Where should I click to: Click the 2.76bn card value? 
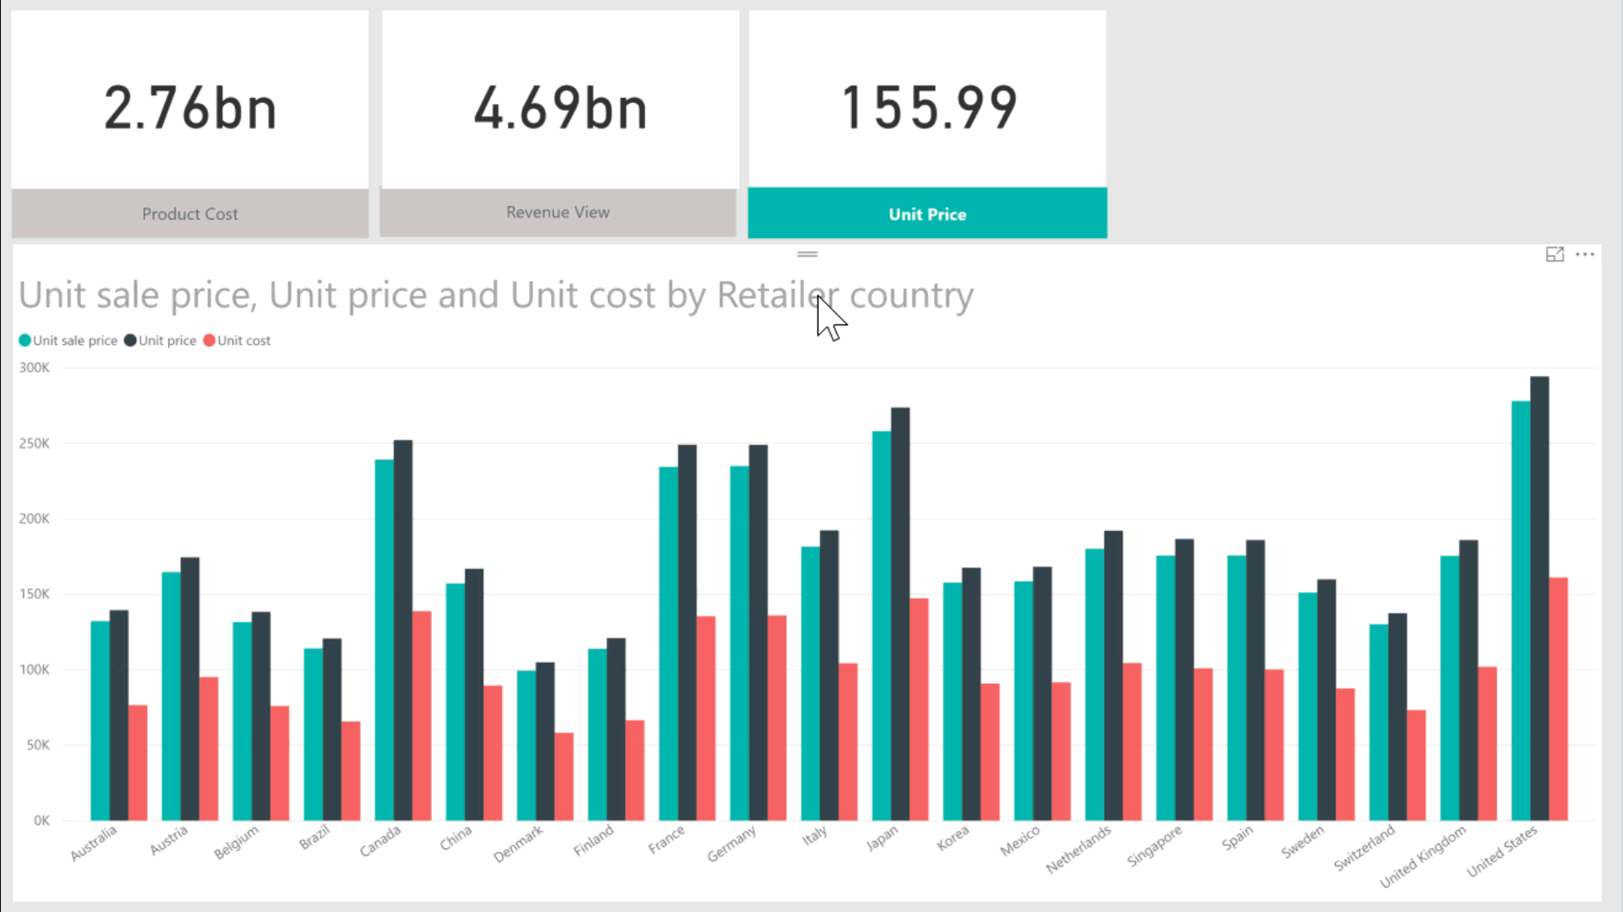pos(190,108)
